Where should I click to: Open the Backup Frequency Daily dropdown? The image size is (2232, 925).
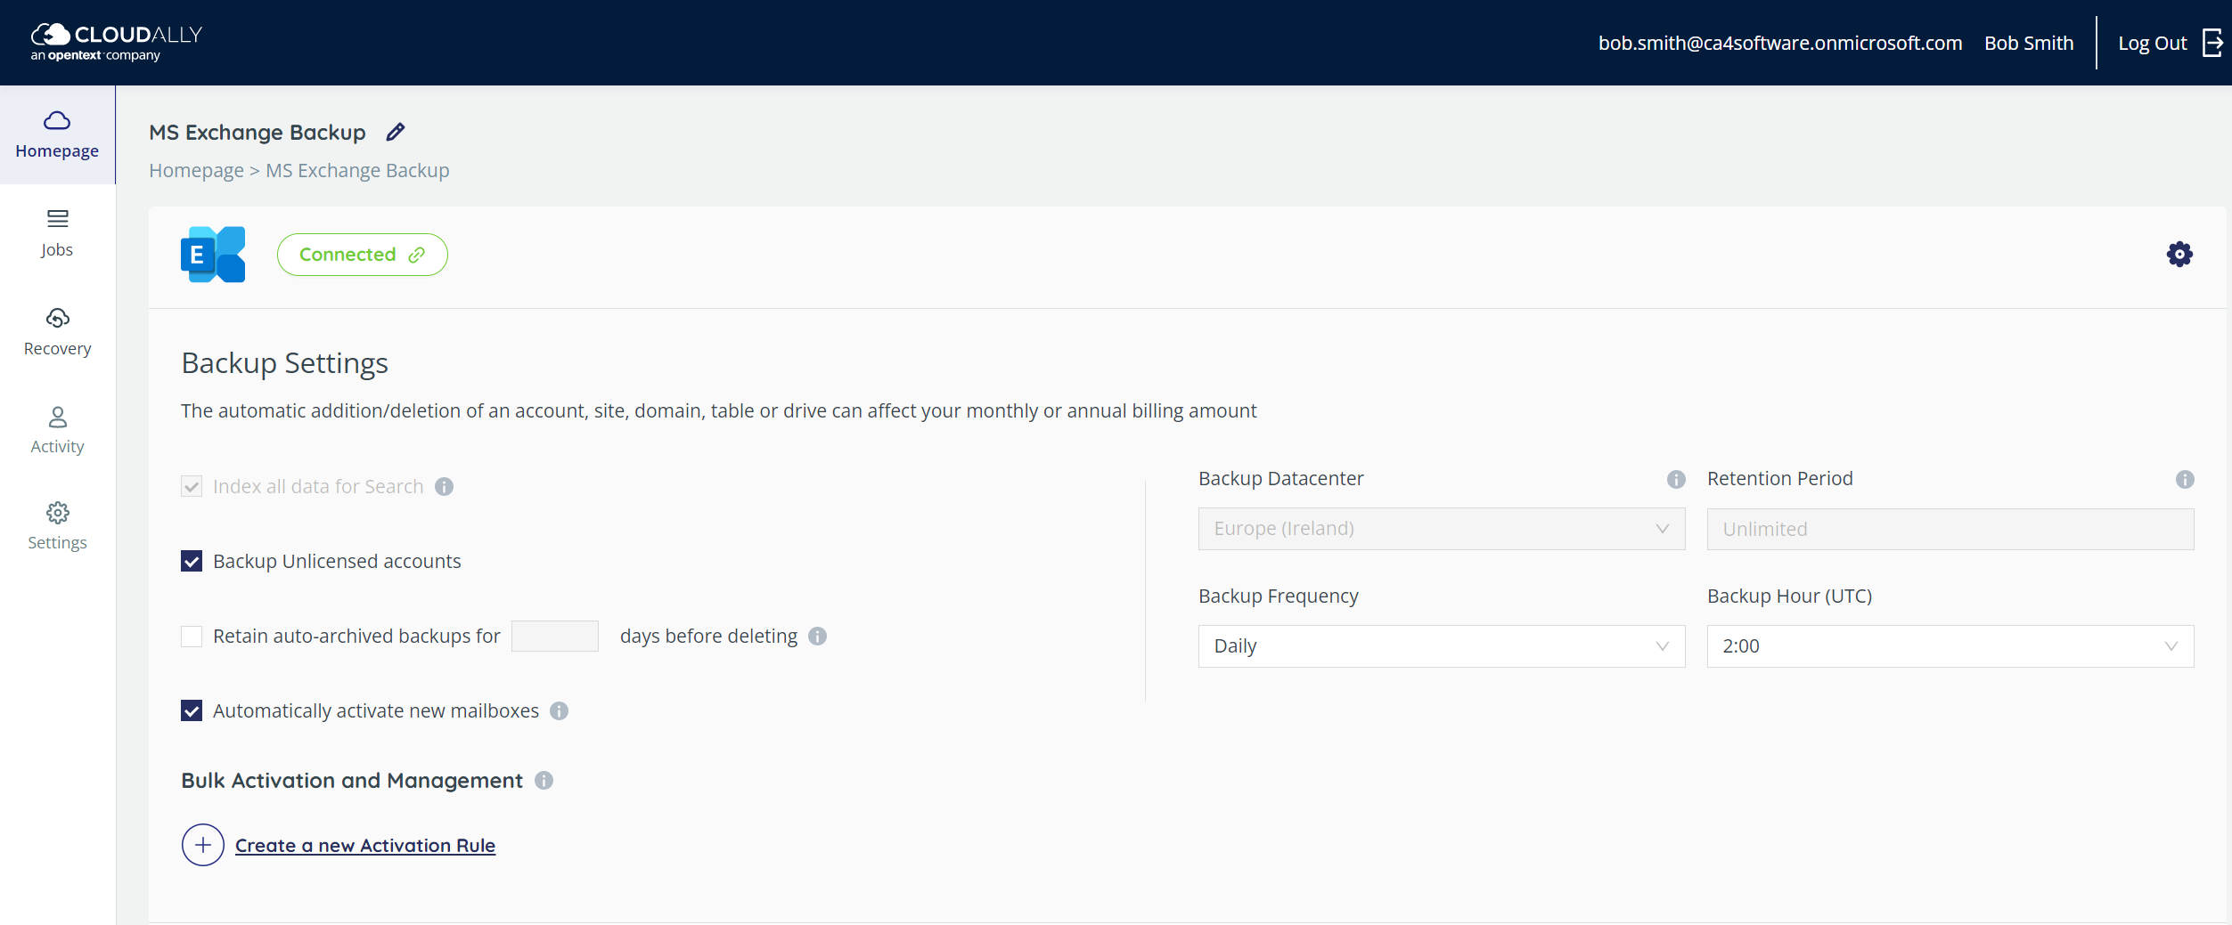pos(1442,646)
